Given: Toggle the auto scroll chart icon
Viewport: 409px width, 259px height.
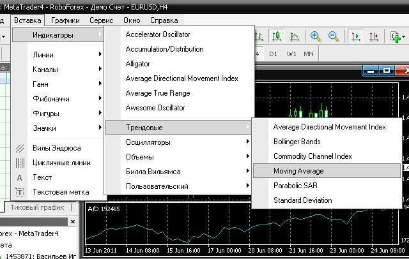Looking at the screenshot, I should point(355,36).
